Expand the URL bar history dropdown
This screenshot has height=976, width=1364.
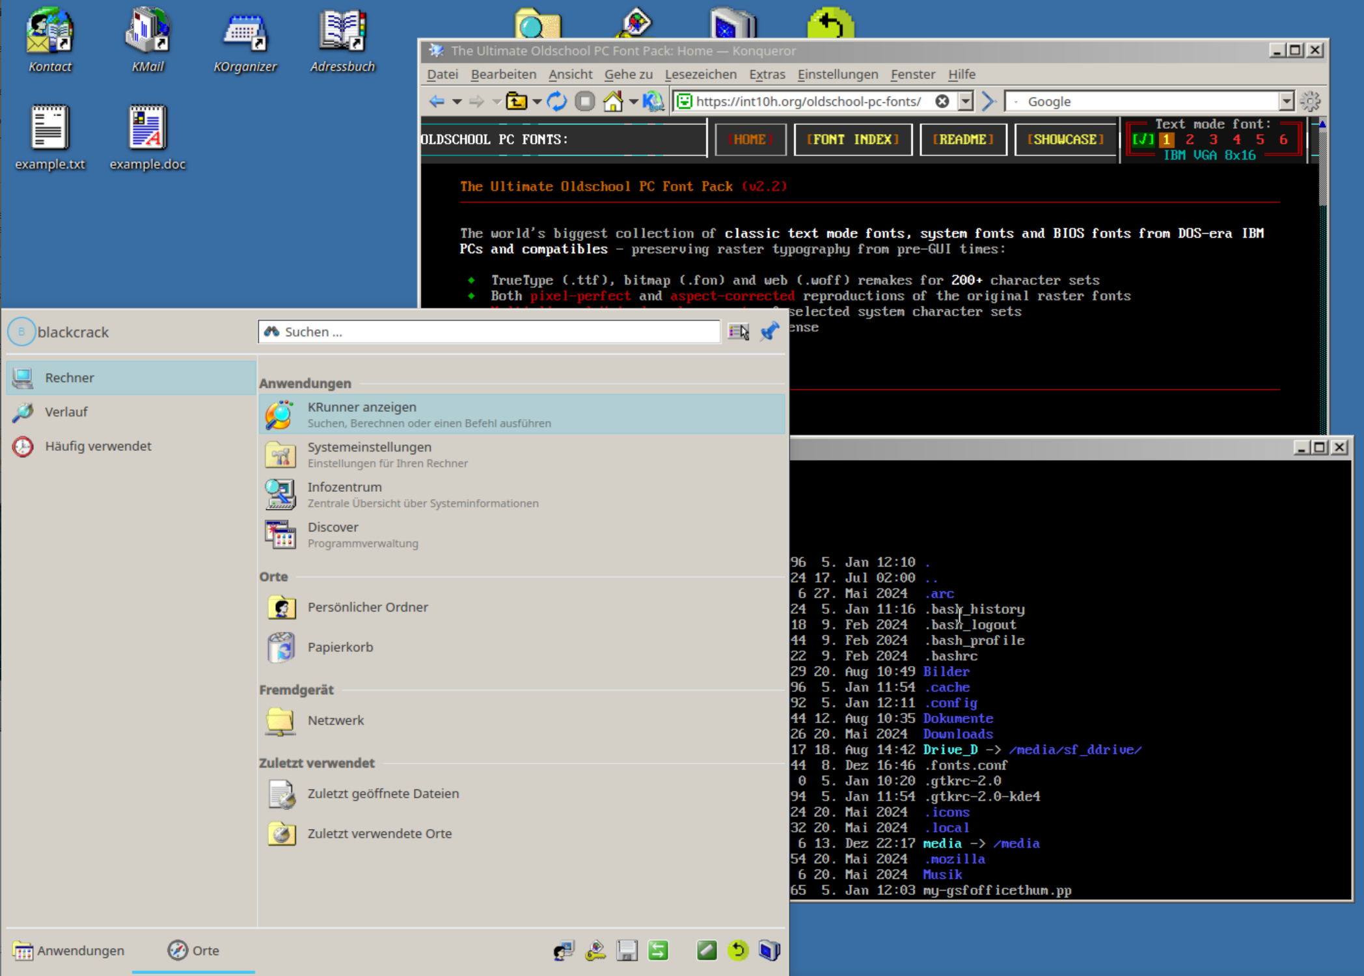[966, 101]
